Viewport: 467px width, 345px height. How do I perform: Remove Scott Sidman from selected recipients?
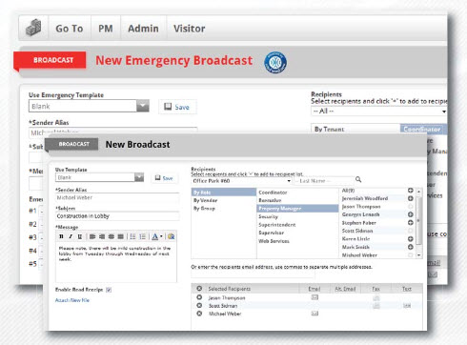pos(199,305)
